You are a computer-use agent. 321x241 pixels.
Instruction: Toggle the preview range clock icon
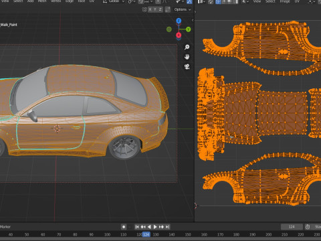[308, 227]
